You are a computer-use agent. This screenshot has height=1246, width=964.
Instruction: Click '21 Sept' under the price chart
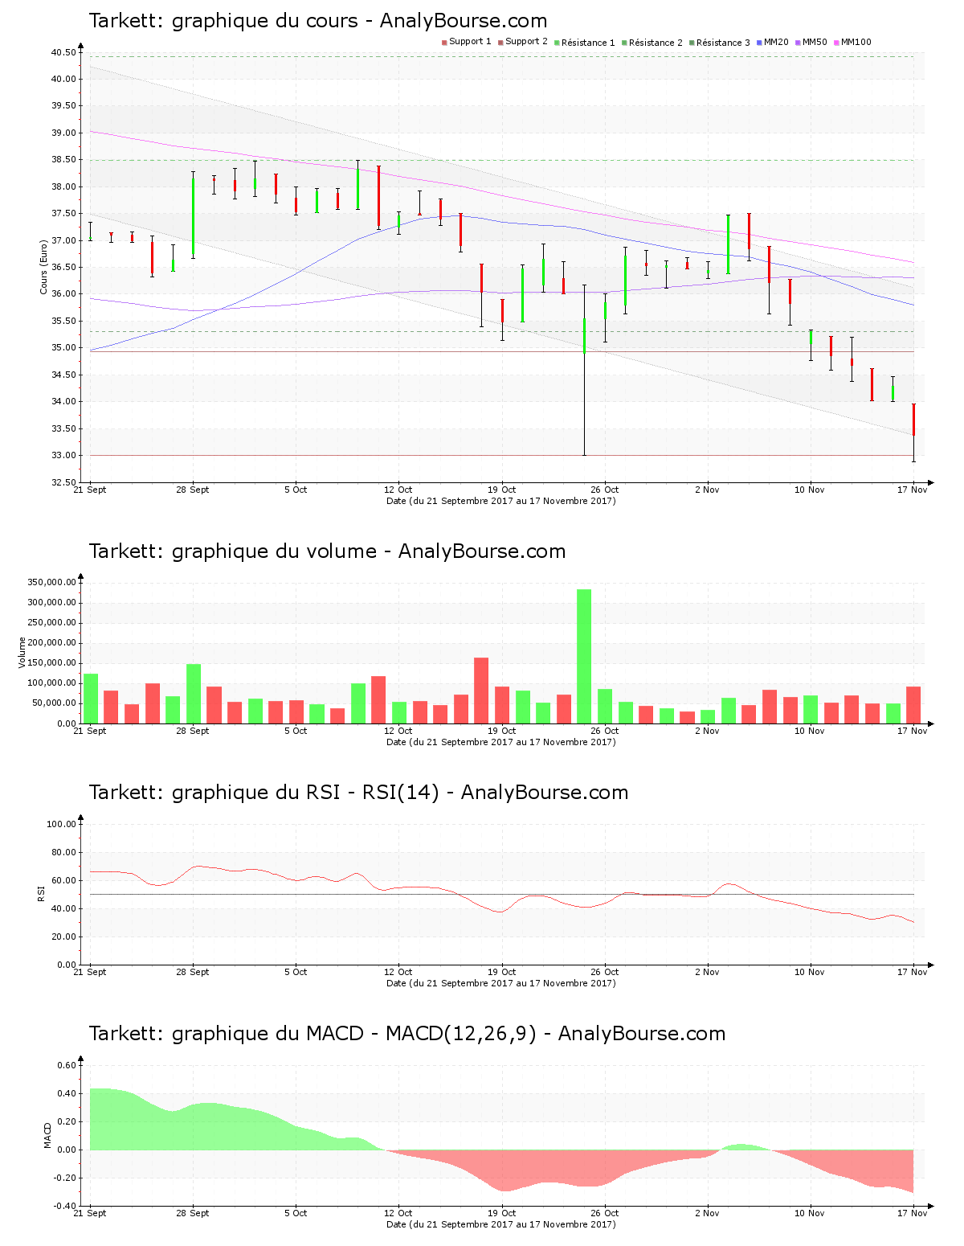(90, 490)
